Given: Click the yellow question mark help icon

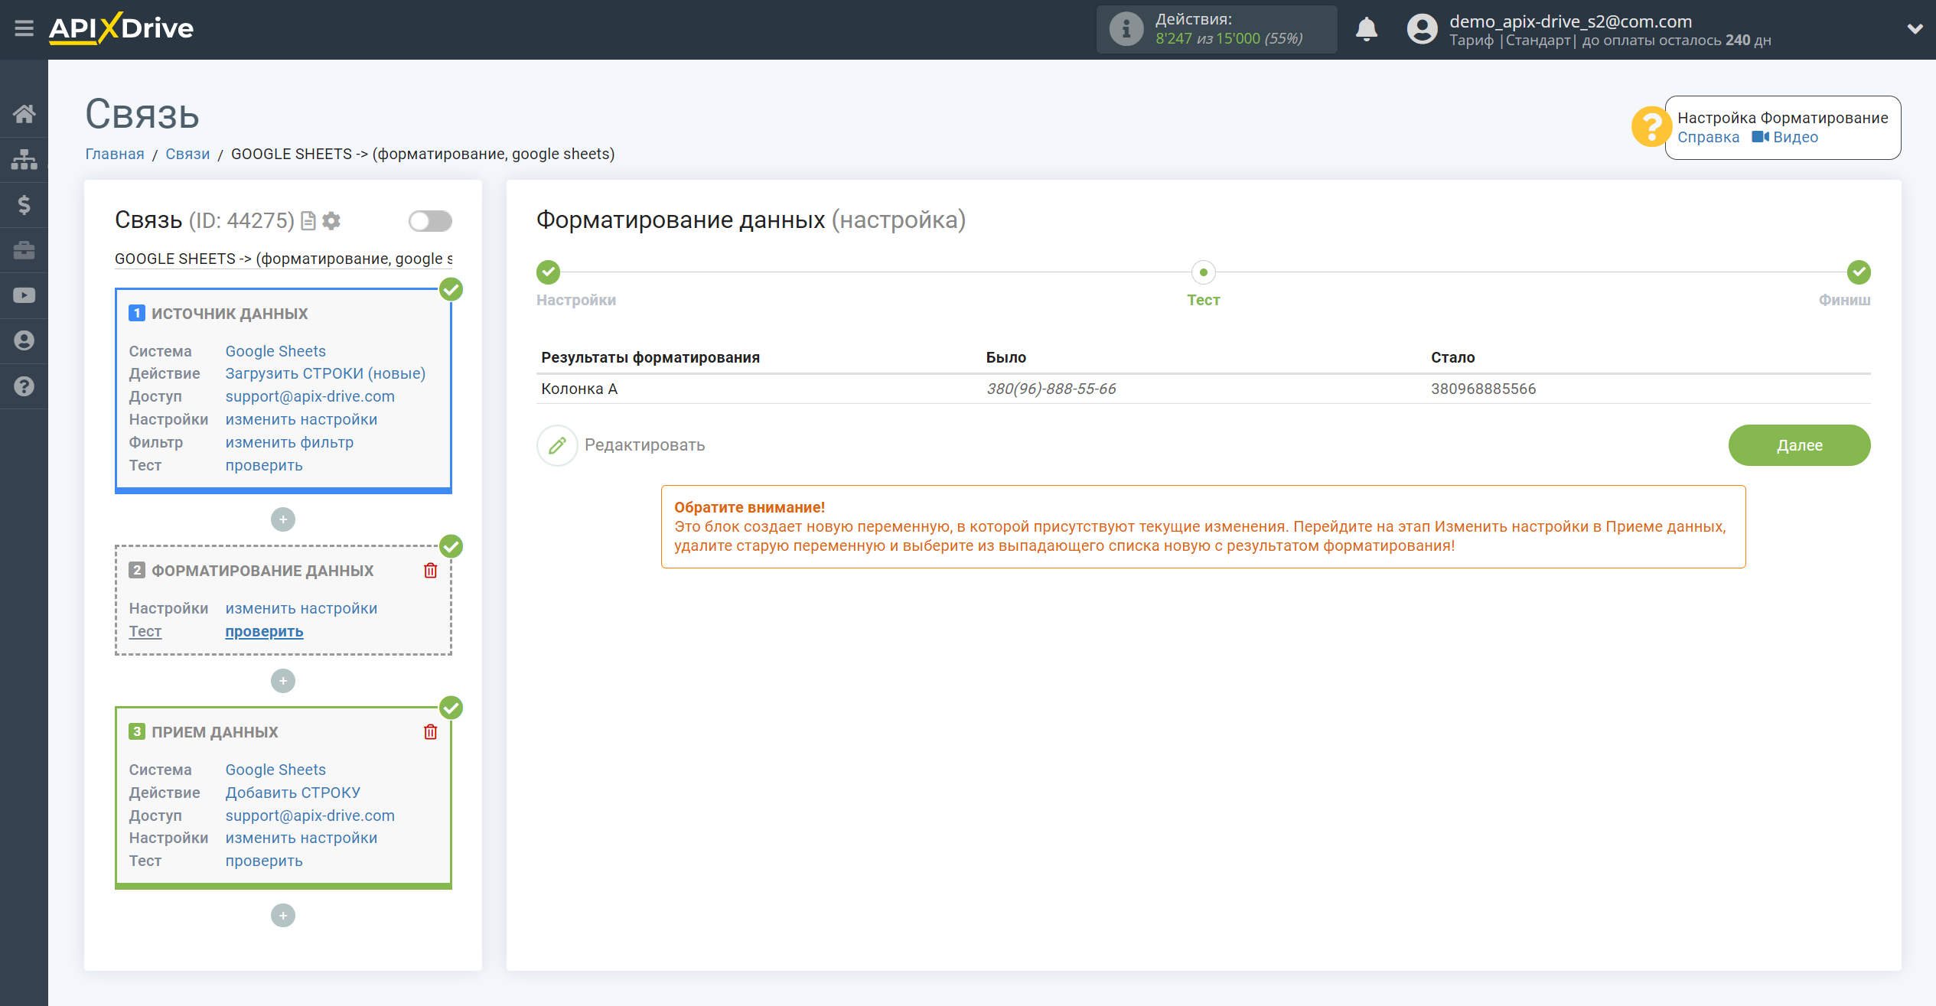Looking at the screenshot, I should 1651,126.
